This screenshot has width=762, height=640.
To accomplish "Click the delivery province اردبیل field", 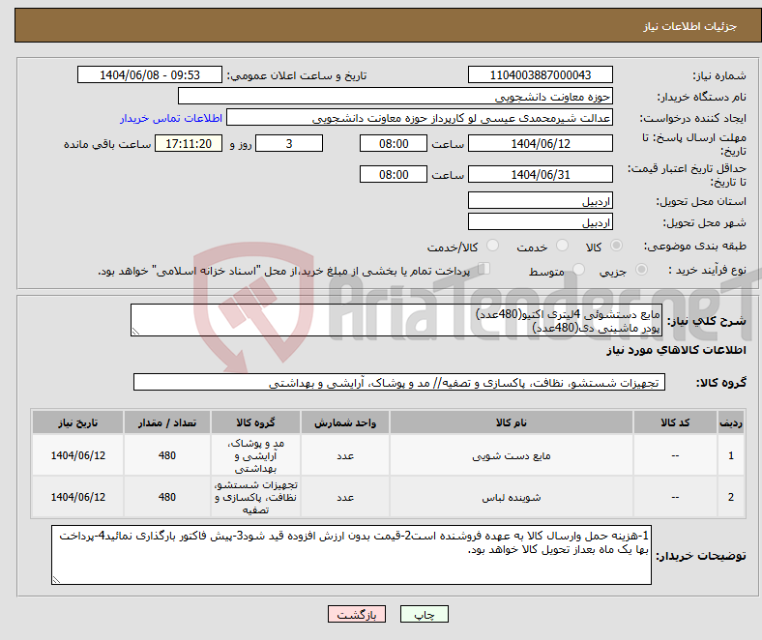I will [x=540, y=200].
